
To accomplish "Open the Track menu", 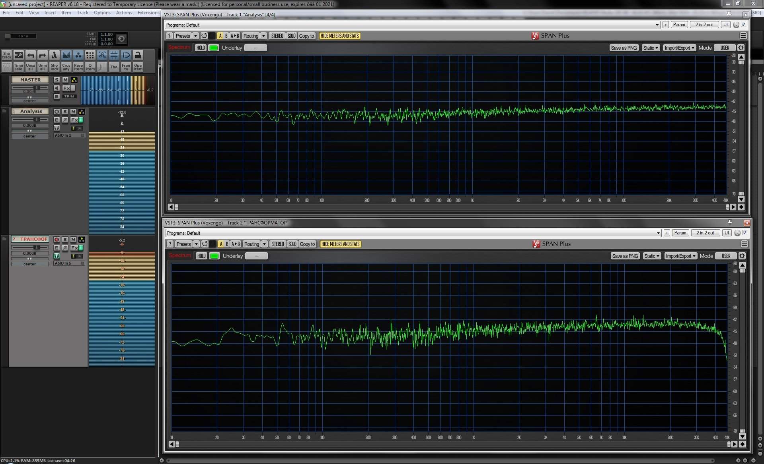I will [82, 13].
